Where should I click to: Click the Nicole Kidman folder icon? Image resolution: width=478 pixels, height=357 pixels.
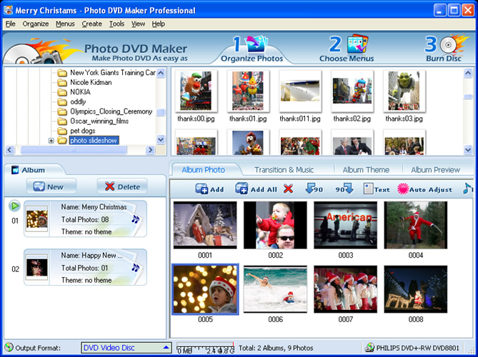click(62, 82)
